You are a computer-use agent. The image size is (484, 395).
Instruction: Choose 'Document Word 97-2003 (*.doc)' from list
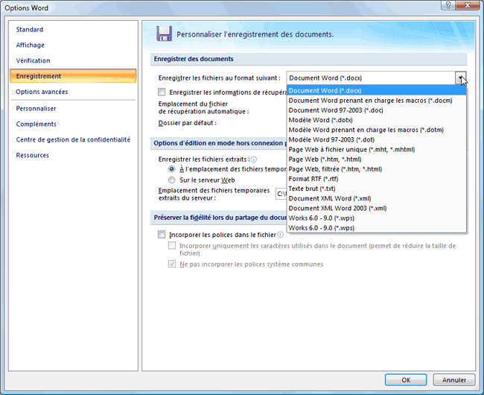[337, 110]
